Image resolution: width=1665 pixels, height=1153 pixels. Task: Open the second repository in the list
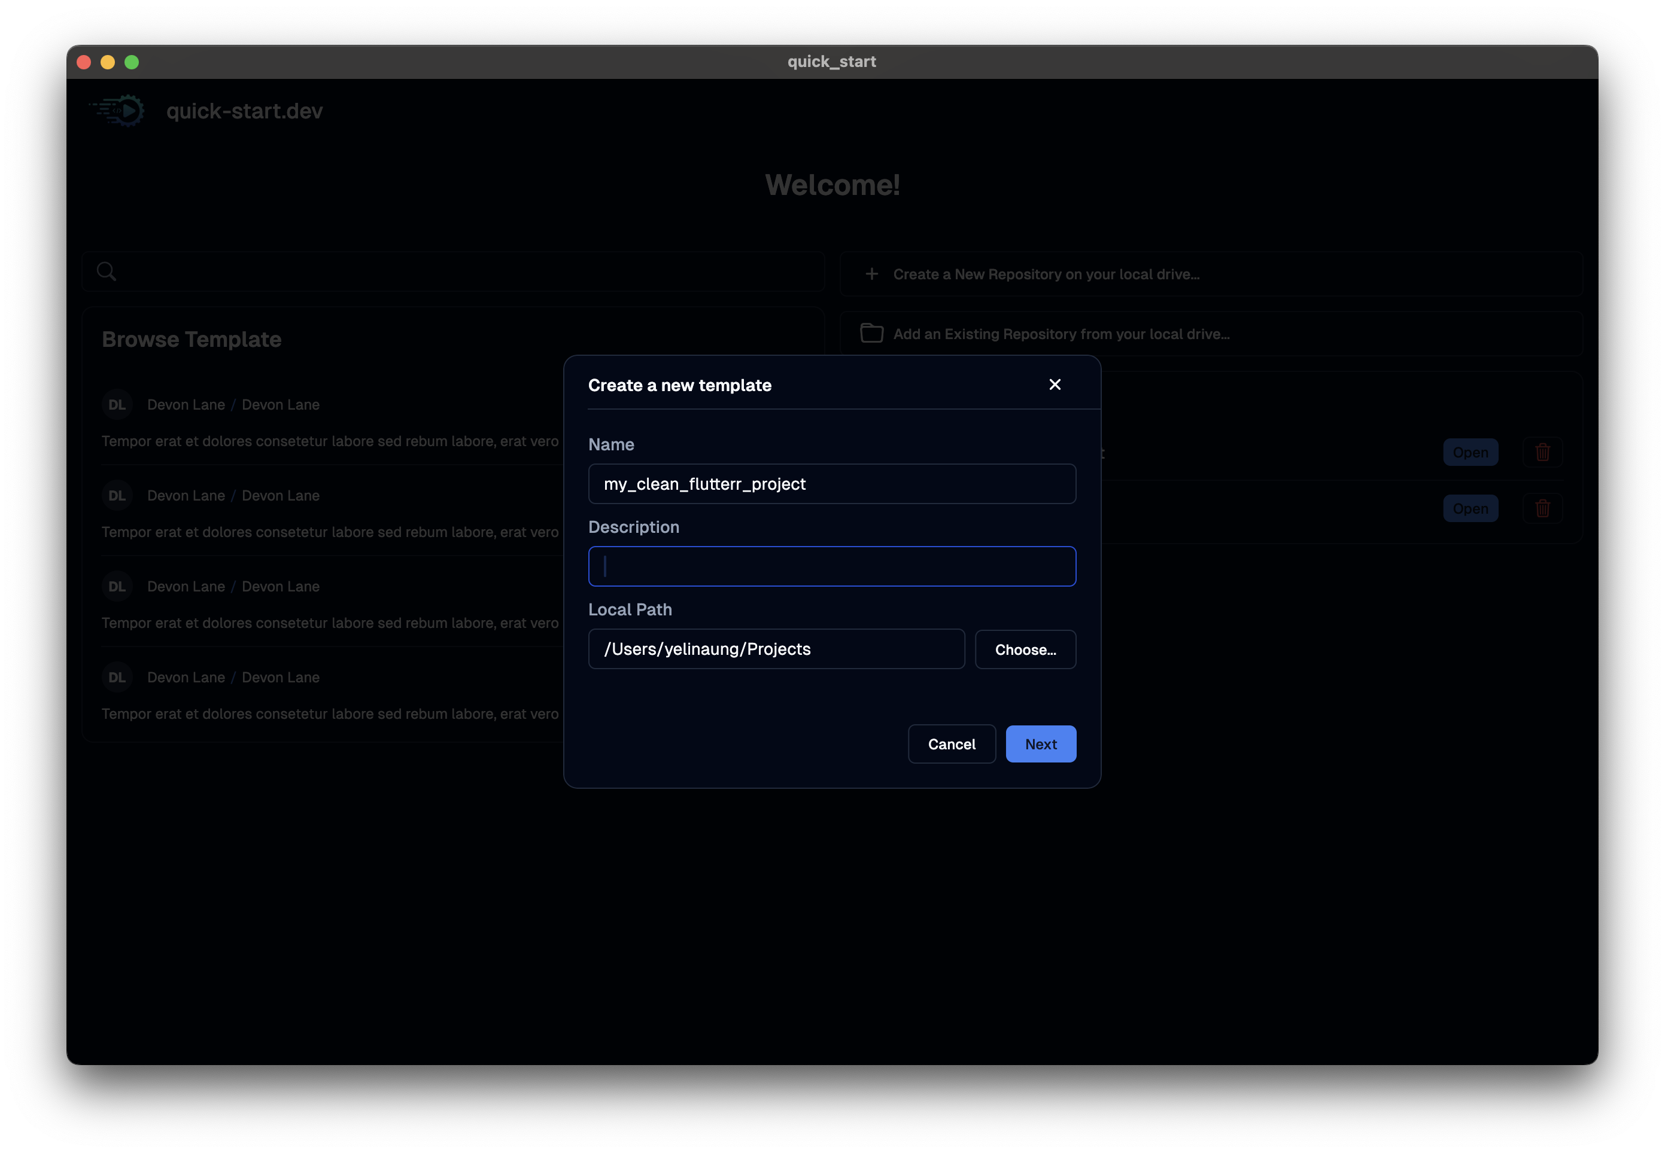pos(1470,508)
